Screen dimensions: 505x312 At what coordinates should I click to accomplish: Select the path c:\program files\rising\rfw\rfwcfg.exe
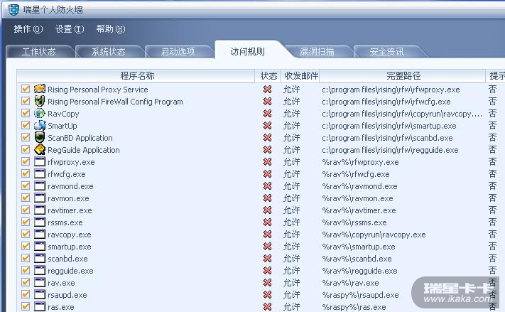pos(386,102)
